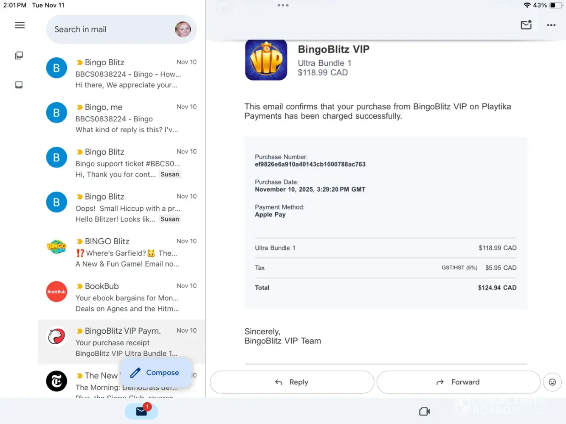This screenshot has width=566, height=424.
Task: Open the more options menu for email
Action: click(x=551, y=25)
